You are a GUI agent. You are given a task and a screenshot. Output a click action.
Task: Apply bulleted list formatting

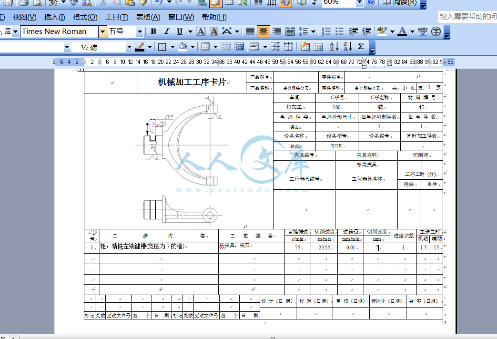[x=339, y=31]
